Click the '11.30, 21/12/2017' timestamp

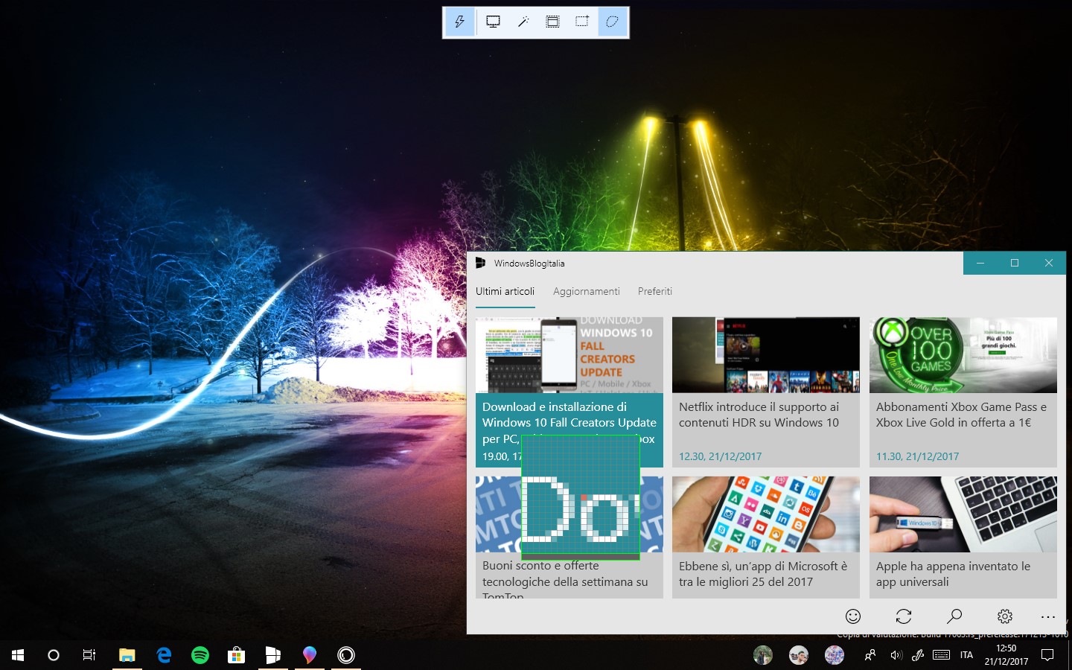click(917, 456)
